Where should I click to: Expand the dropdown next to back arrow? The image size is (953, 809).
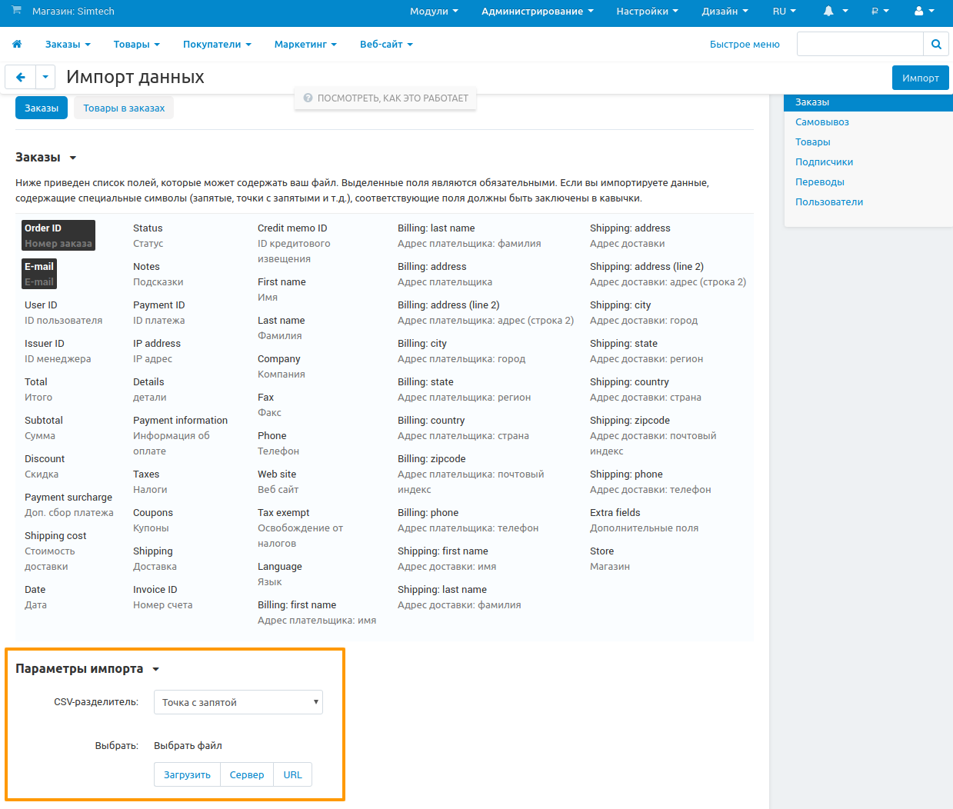tap(45, 77)
